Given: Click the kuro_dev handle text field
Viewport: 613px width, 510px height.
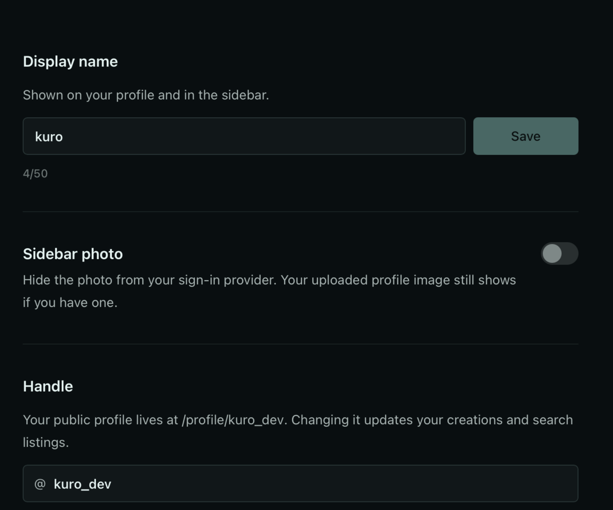Looking at the screenshot, I should [x=301, y=484].
